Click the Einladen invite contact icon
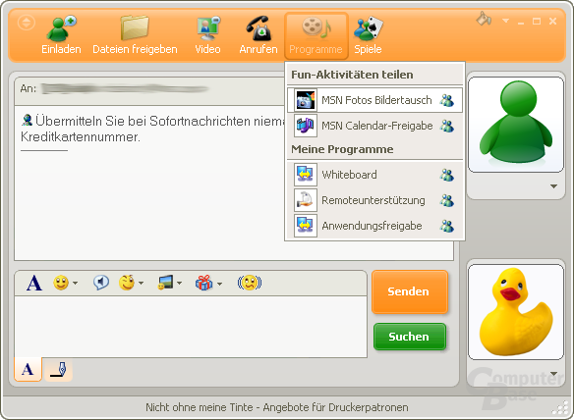574x420 pixels. coord(61,28)
